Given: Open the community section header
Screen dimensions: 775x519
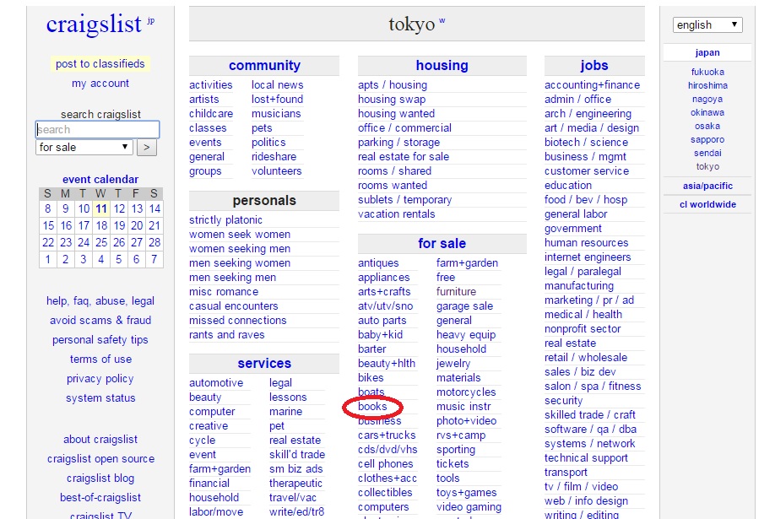Looking at the screenshot, I should (264, 65).
